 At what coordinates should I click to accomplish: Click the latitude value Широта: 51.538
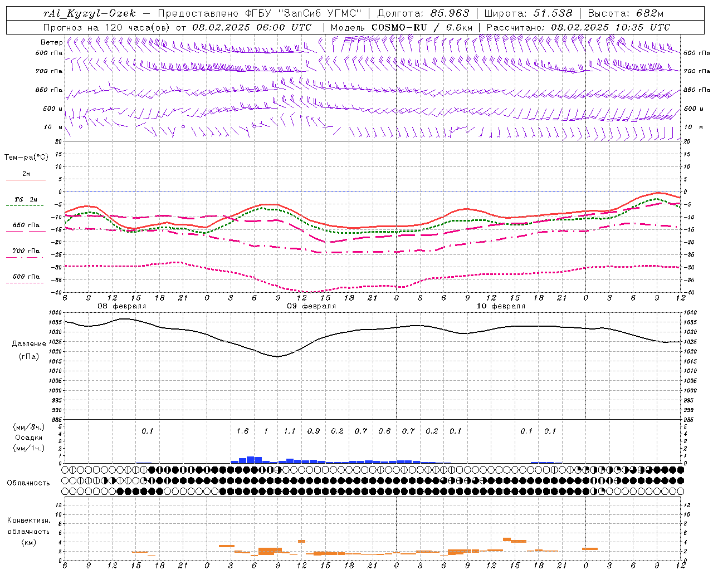click(528, 13)
